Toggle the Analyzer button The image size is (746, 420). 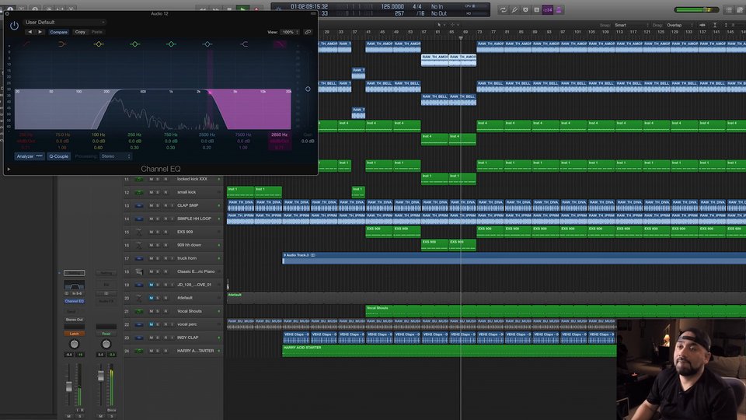tap(30, 156)
